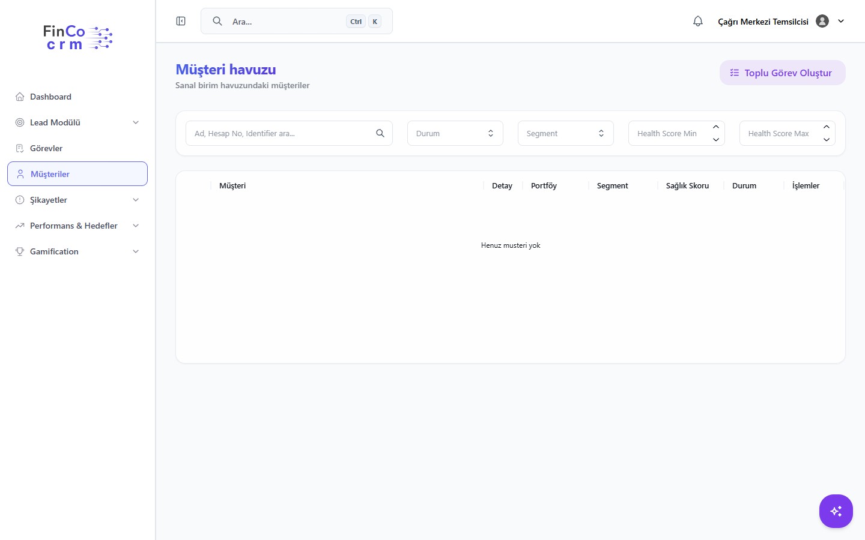Screen dimensions: 865x540
Task: Open notifications bell
Action: pos(698,21)
